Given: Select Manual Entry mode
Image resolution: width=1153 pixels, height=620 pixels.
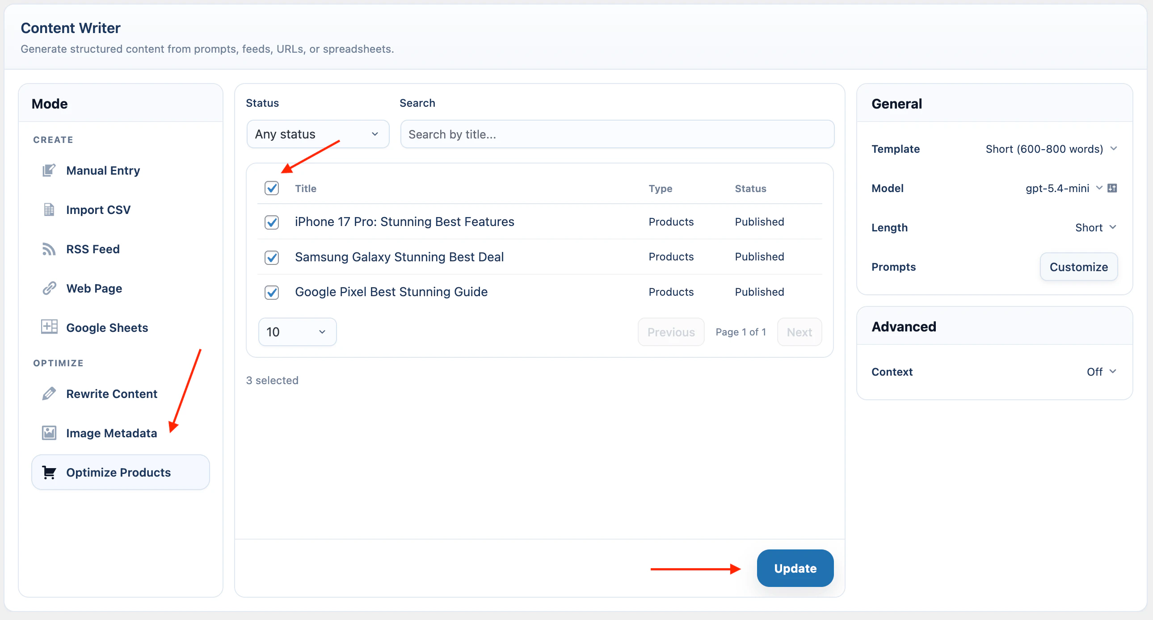Looking at the screenshot, I should click(x=120, y=171).
